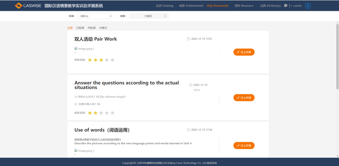Viewport: 339px width, 166px height.
Task: Click the fifth star of Pair Work difficulty
Action: point(112,60)
